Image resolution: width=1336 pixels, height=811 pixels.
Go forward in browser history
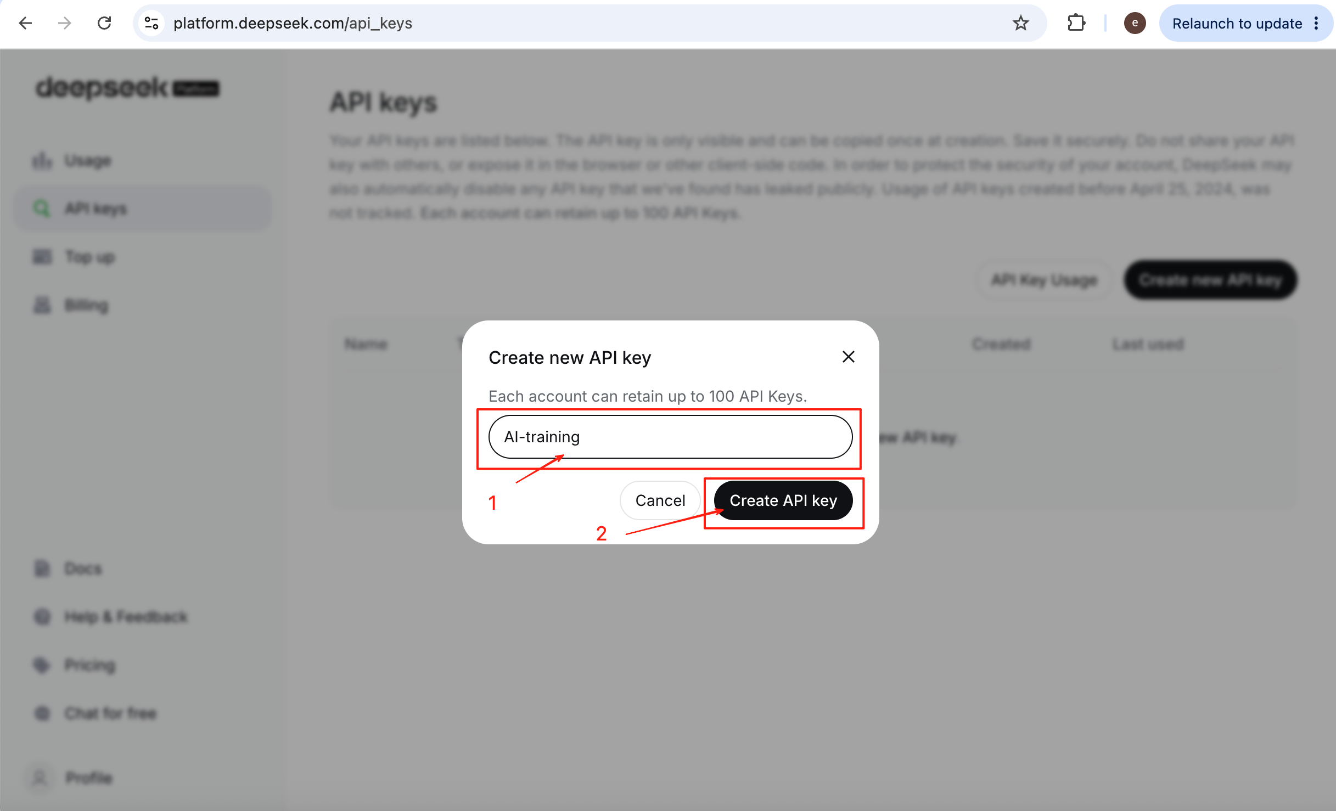65,23
